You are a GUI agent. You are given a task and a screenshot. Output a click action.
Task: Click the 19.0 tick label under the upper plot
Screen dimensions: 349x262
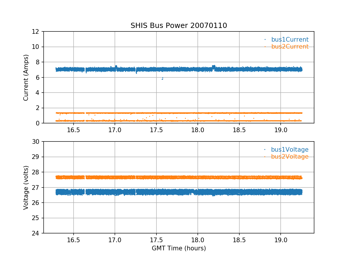tap(281, 129)
